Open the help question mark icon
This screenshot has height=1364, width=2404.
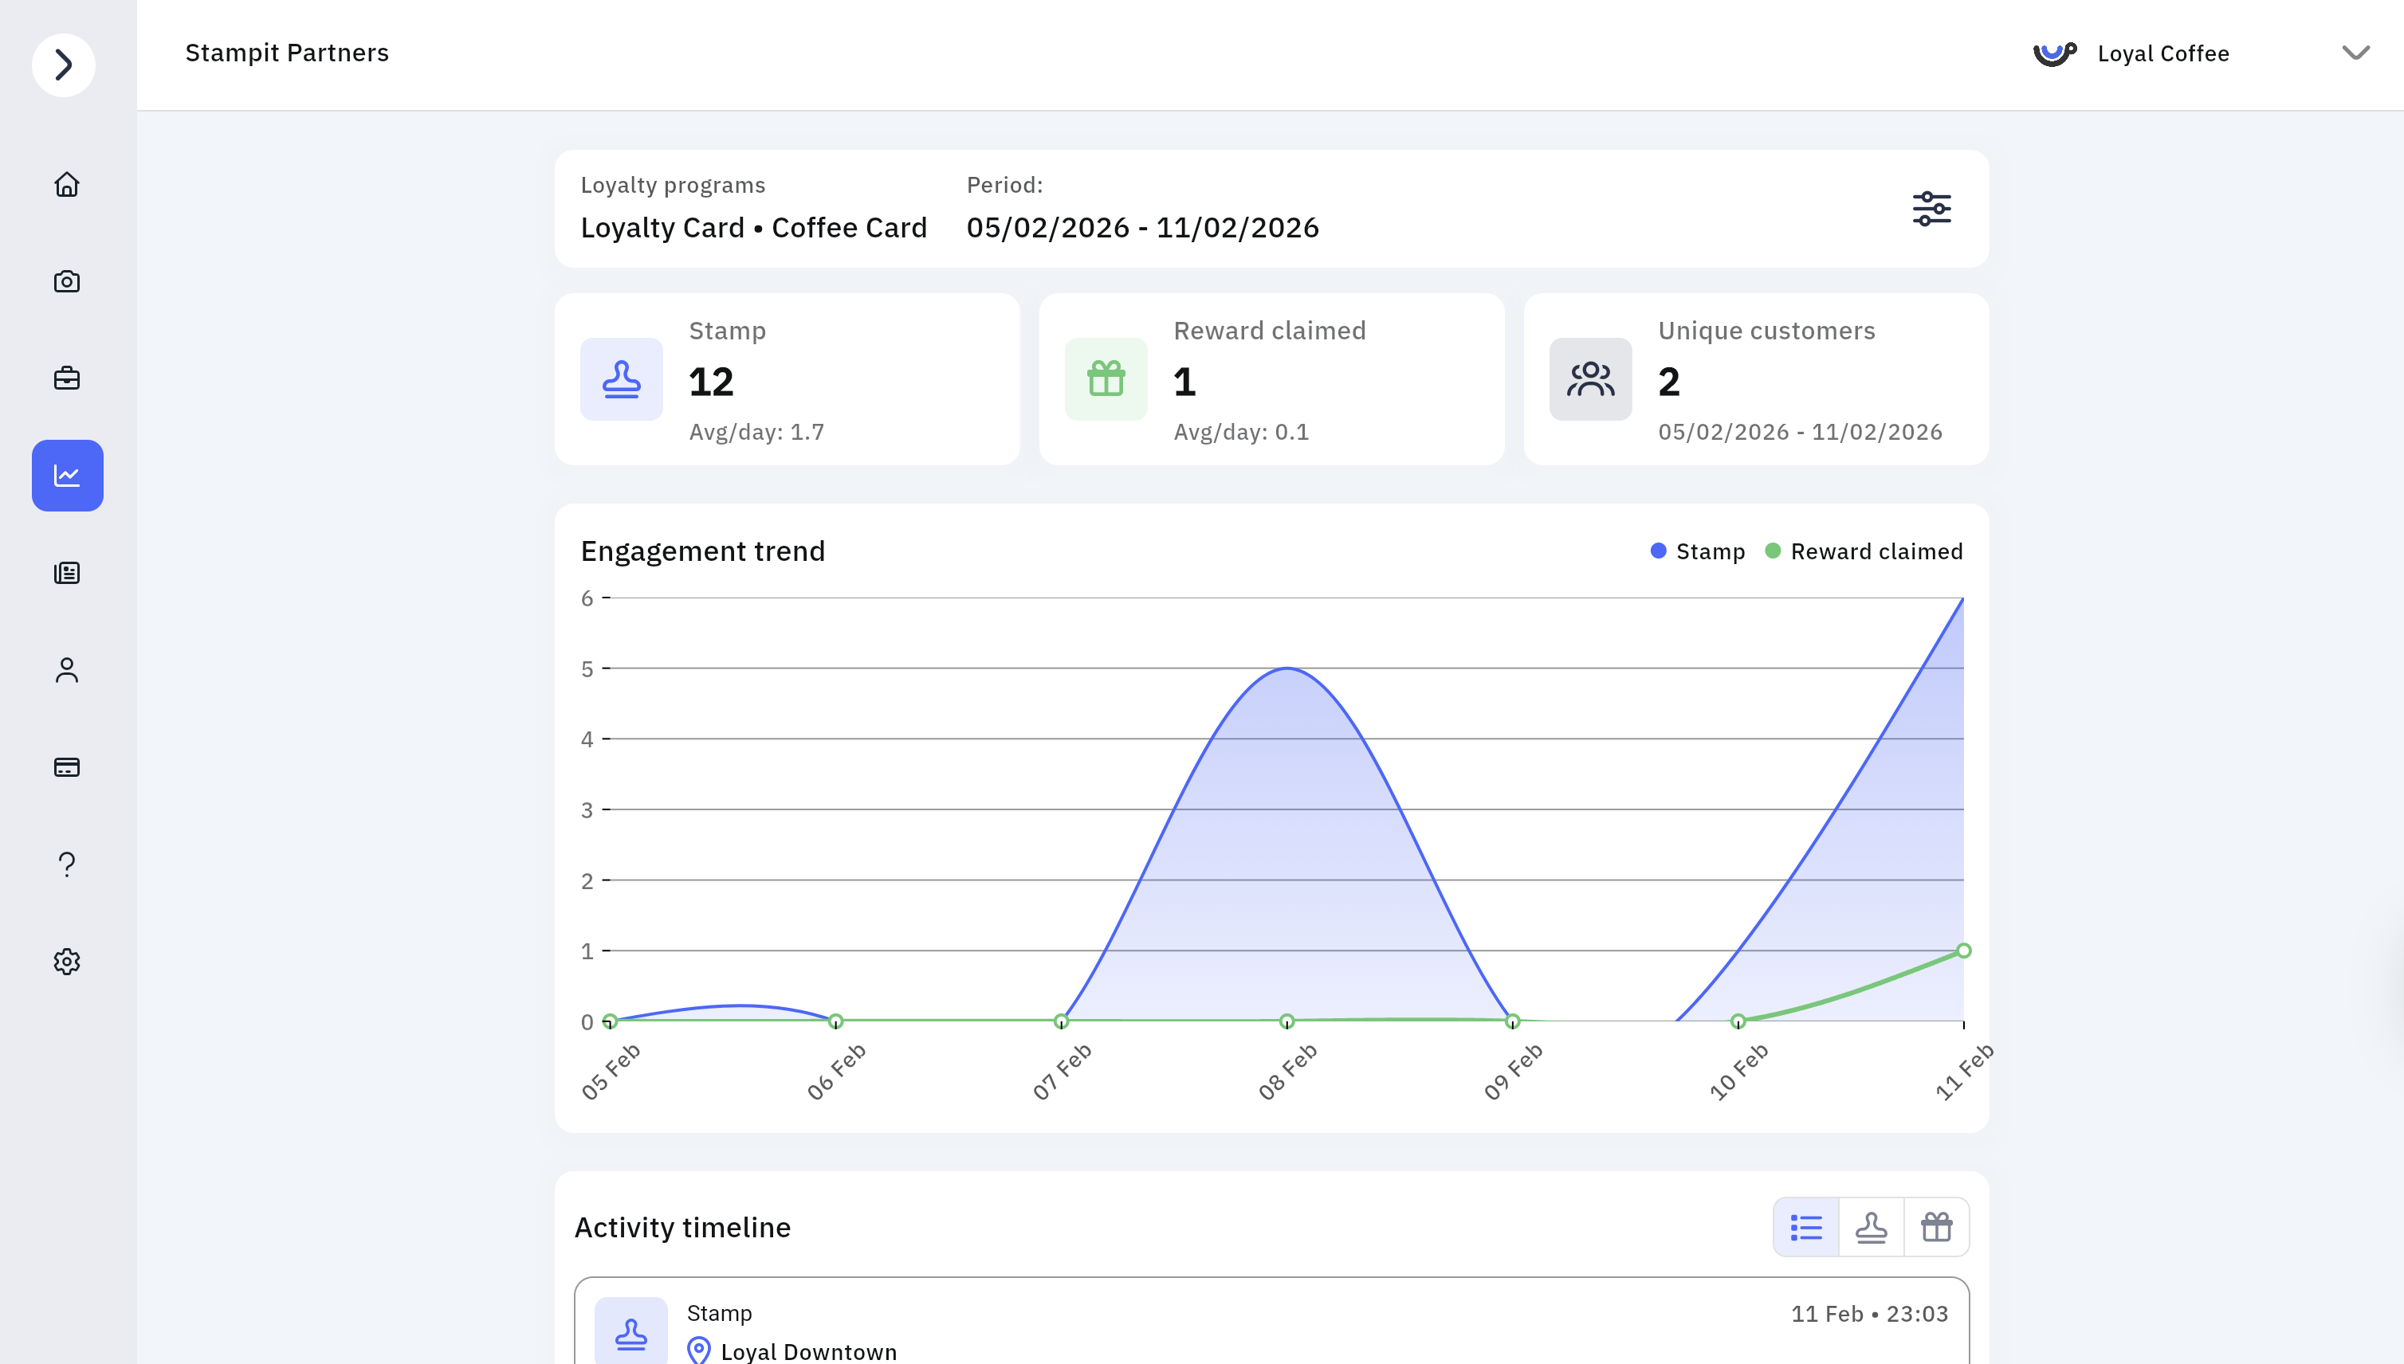point(66,864)
